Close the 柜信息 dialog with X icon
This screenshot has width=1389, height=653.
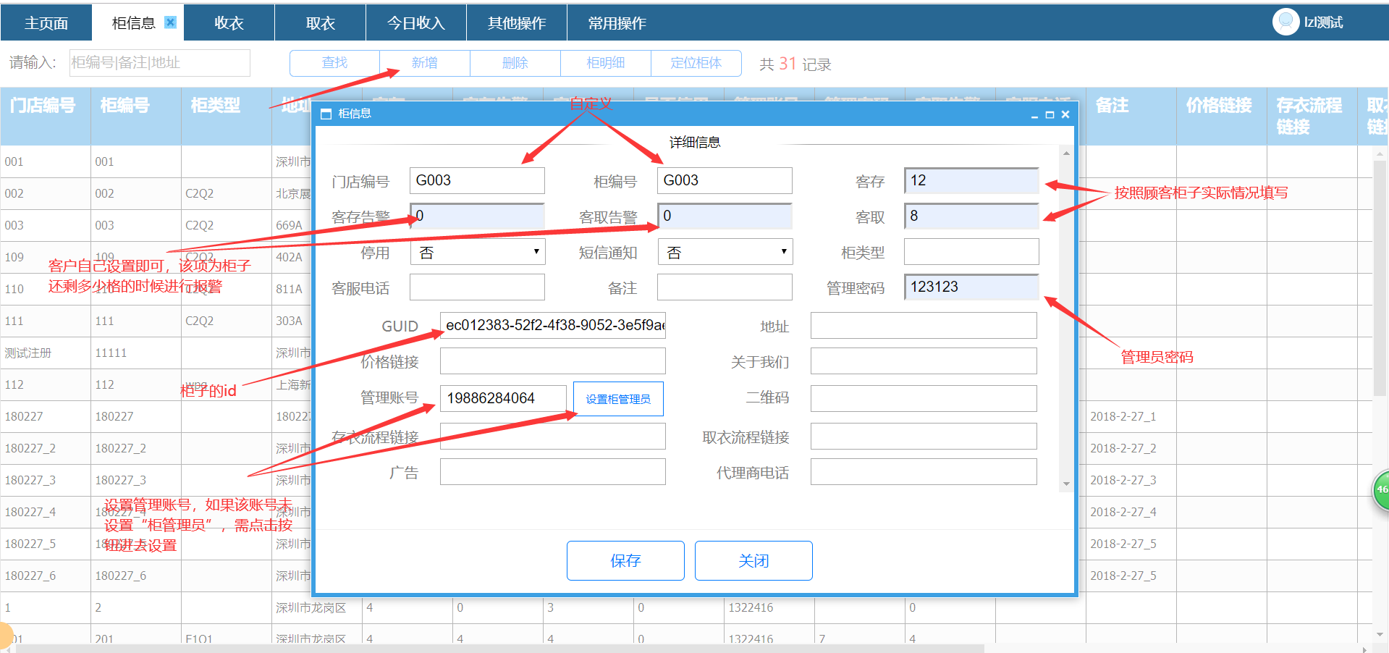[x=1065, y=114]
